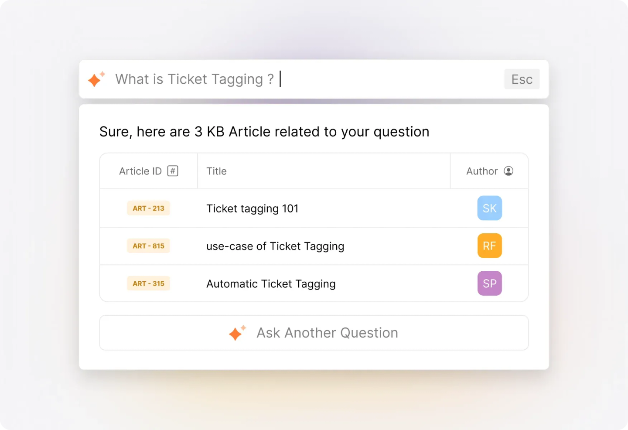Click sparkle icon in Ask Another Question
Viewport: 628px width, 430px height.
tap(238, 333)
